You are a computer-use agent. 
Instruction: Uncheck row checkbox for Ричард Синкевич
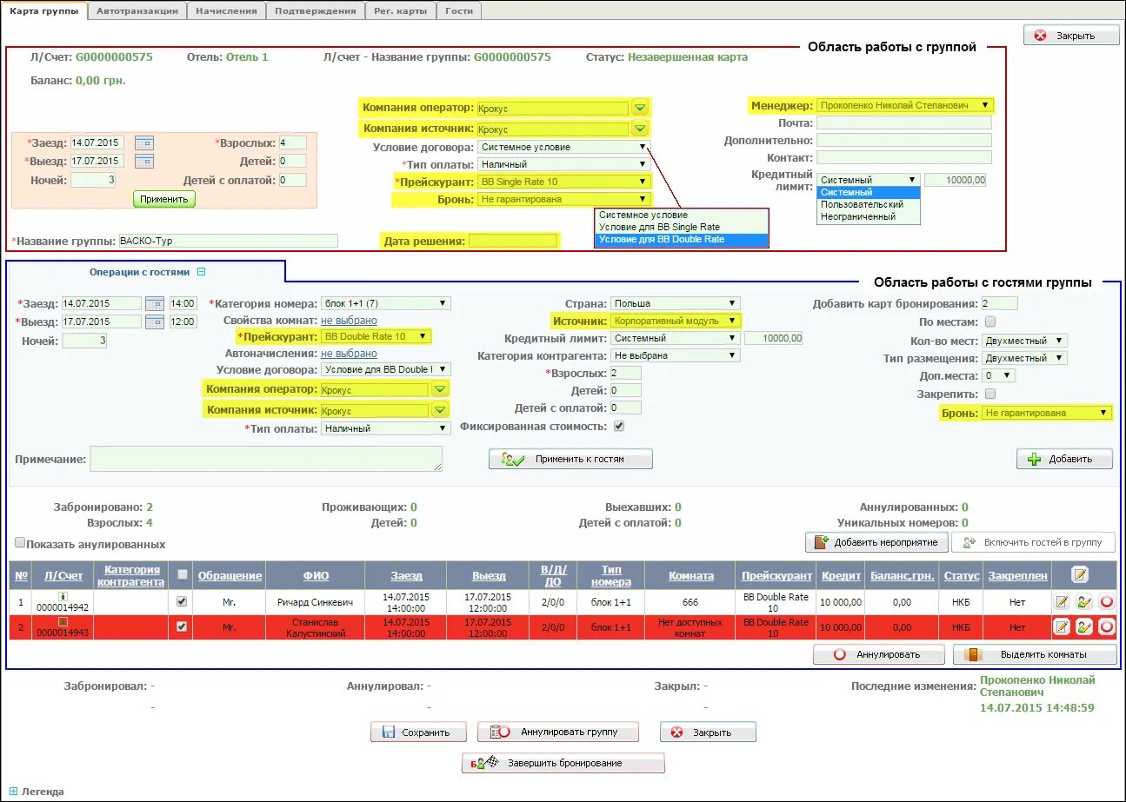[x=181, y=600]
